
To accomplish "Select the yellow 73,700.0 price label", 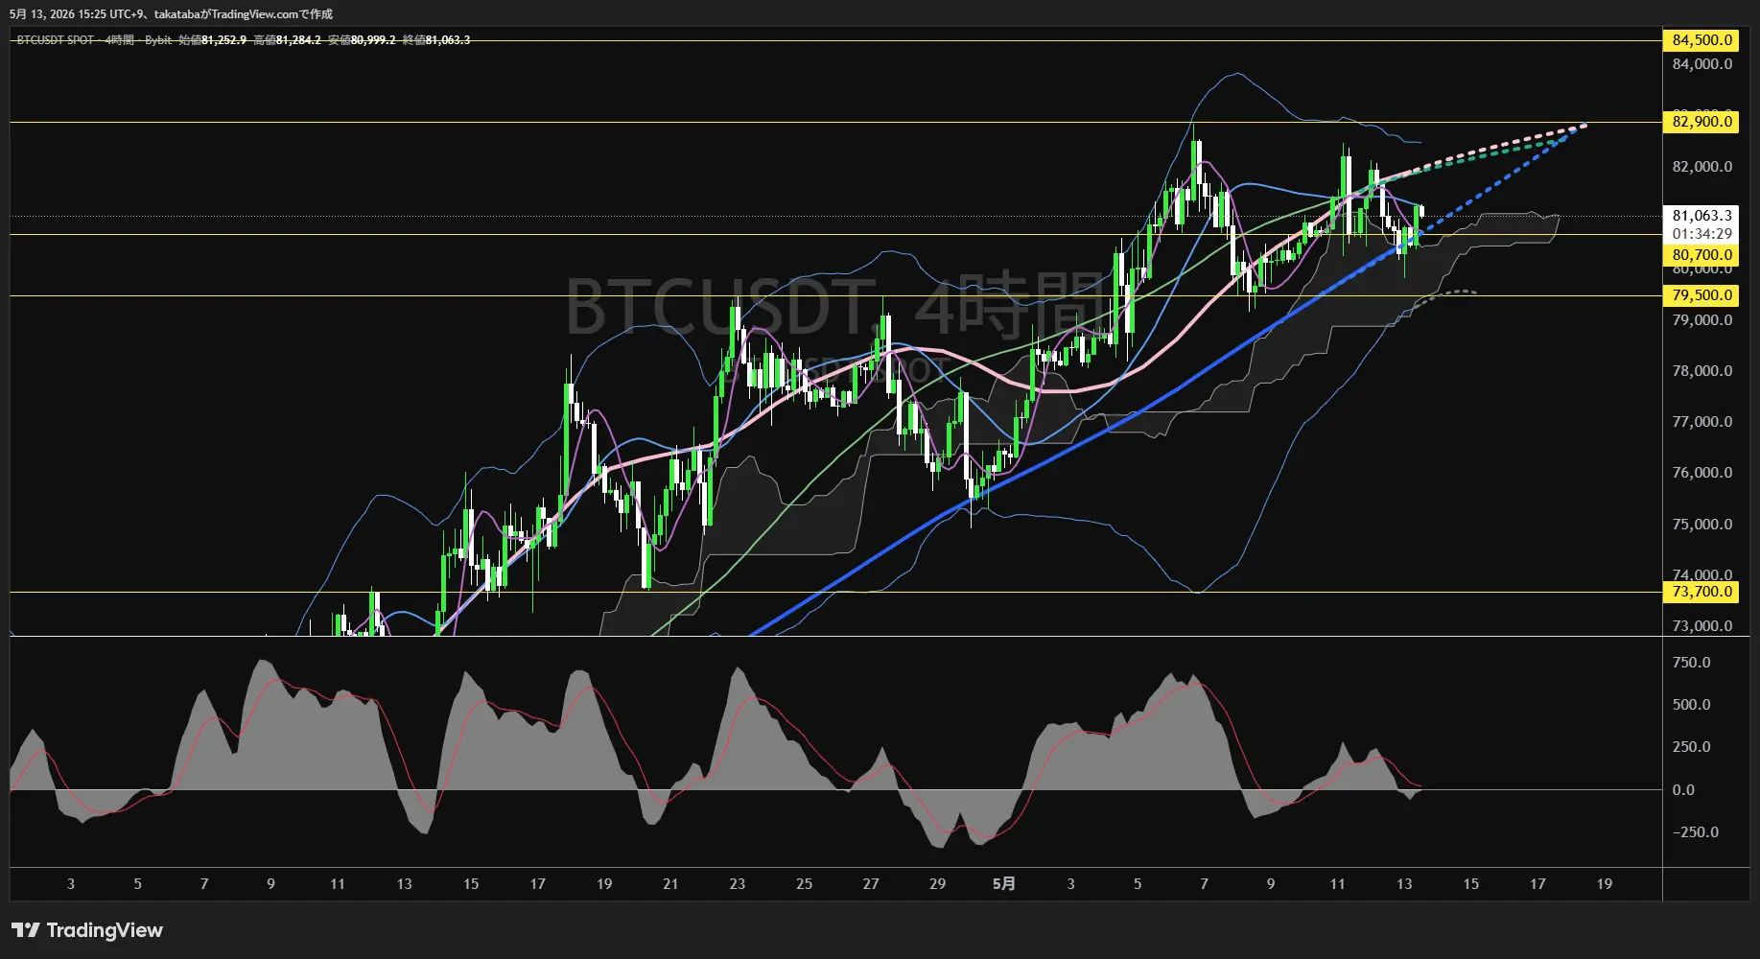I will 1701,592.
